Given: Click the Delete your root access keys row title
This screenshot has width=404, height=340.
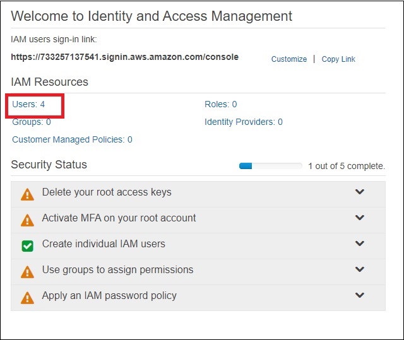Looking at the screenshot, I should (107, 192).
